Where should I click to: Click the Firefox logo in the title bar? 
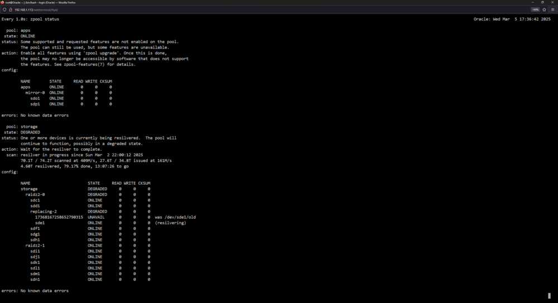tap(2, 2)
